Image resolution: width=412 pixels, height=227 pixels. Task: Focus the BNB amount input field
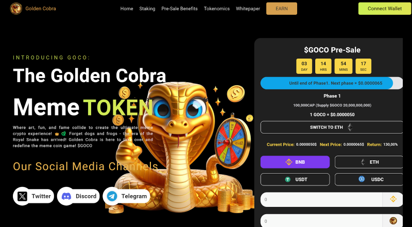[321, 199]
